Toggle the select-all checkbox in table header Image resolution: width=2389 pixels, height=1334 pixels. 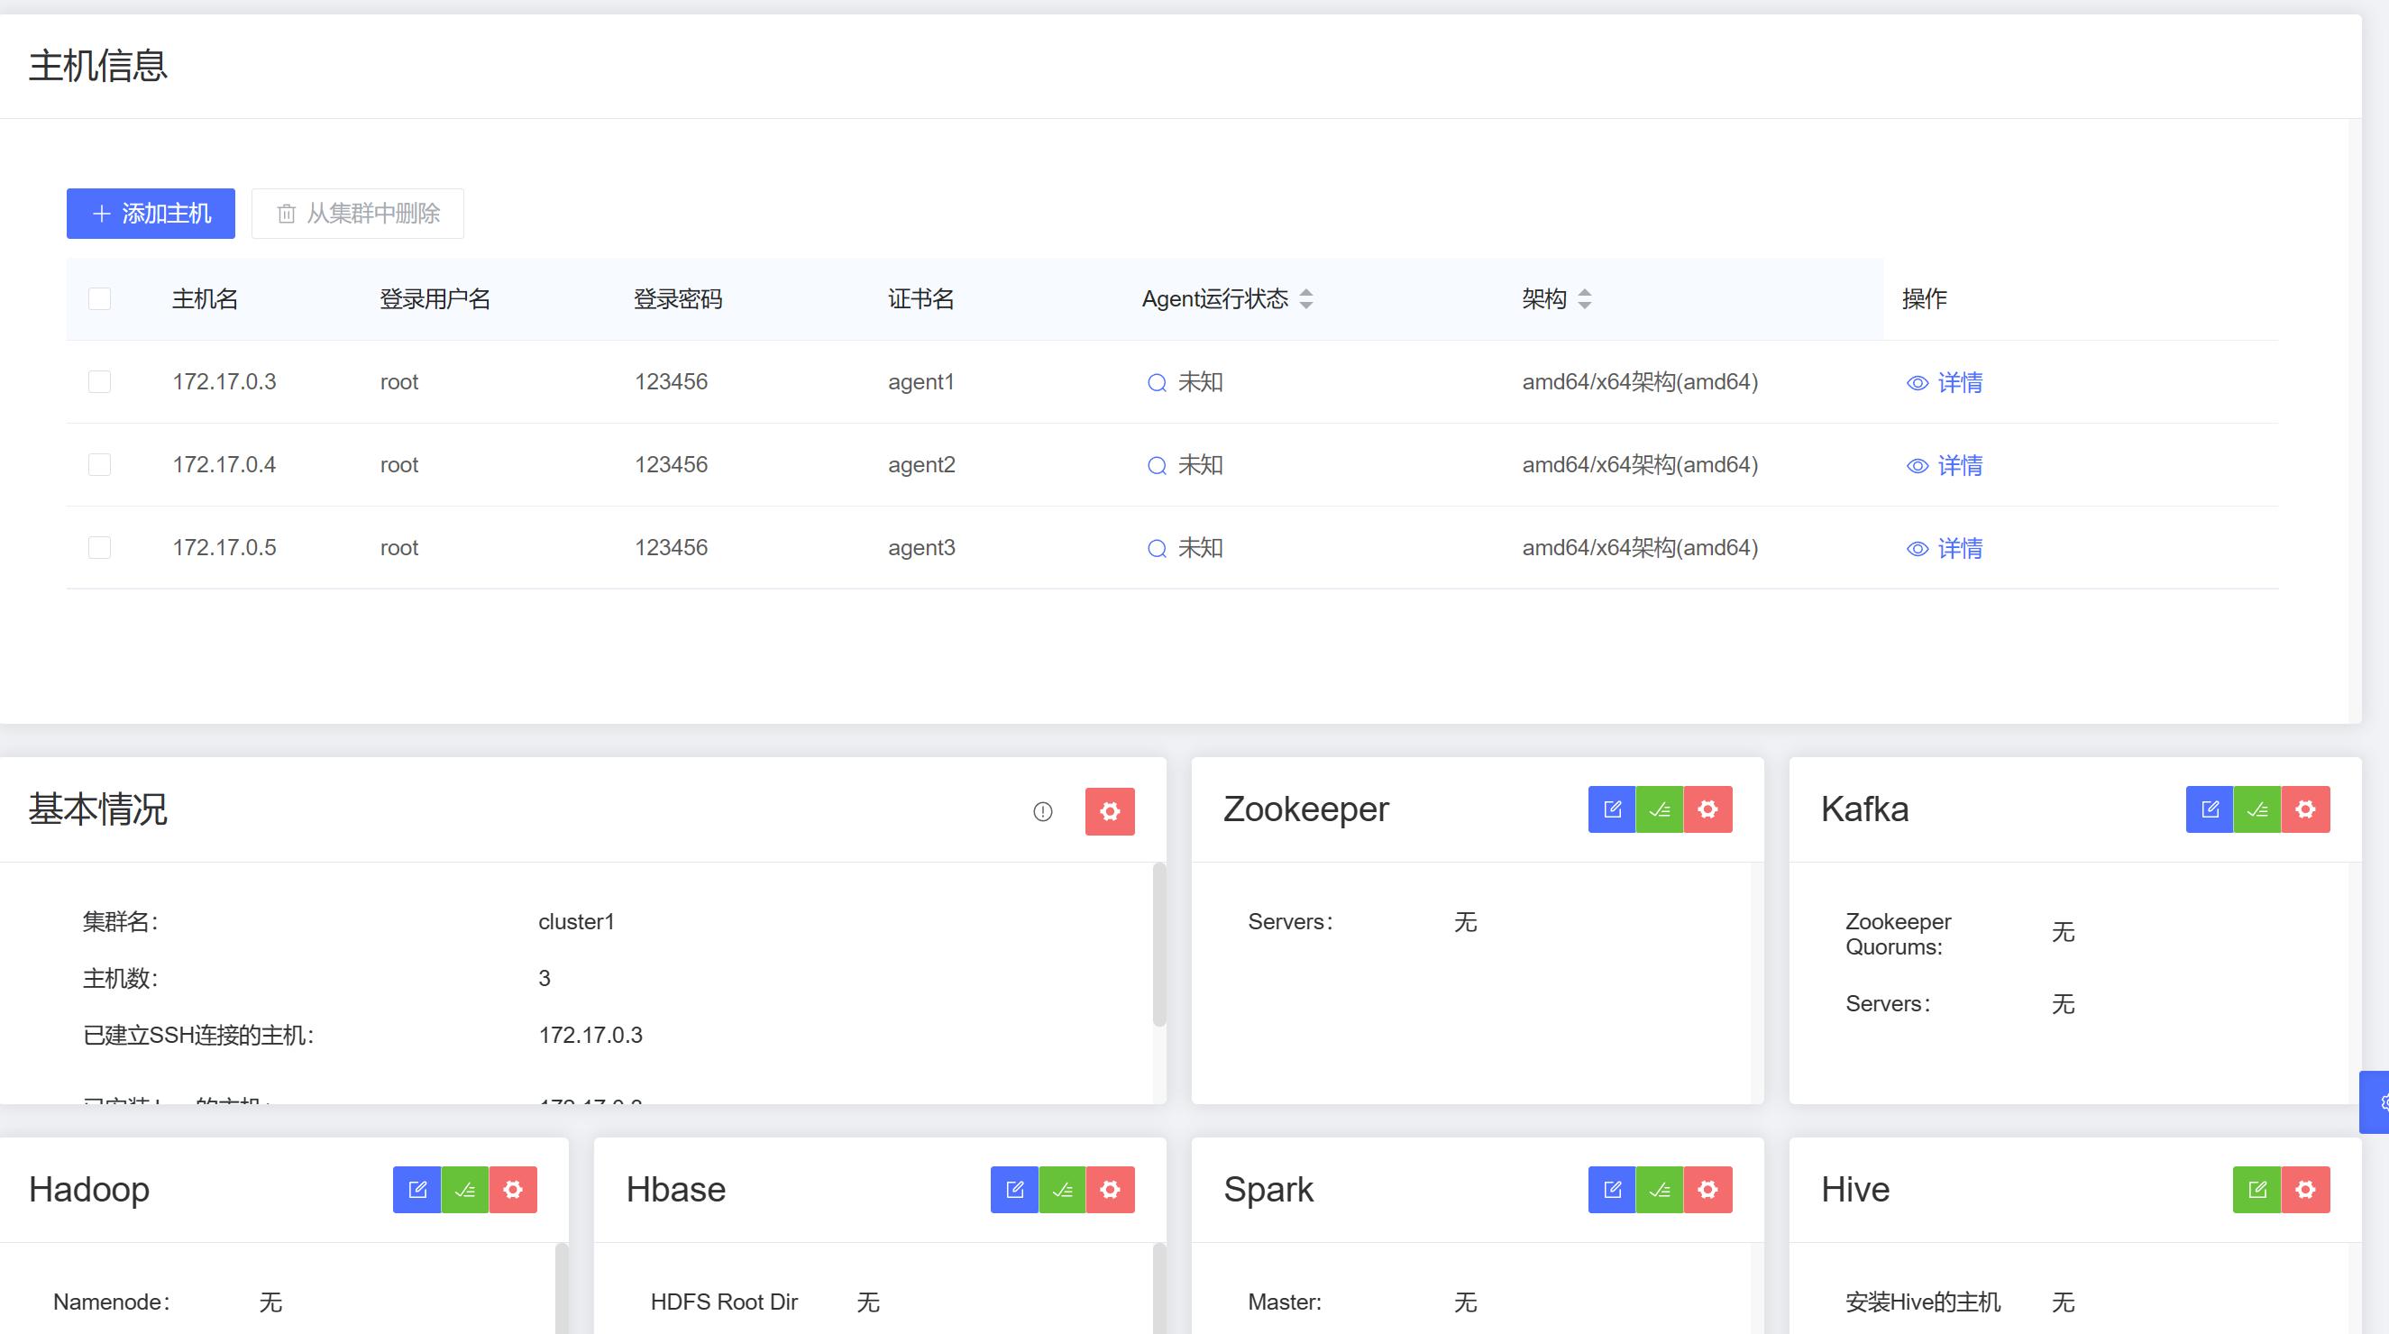pyautogui.click(x=99, y=298)
